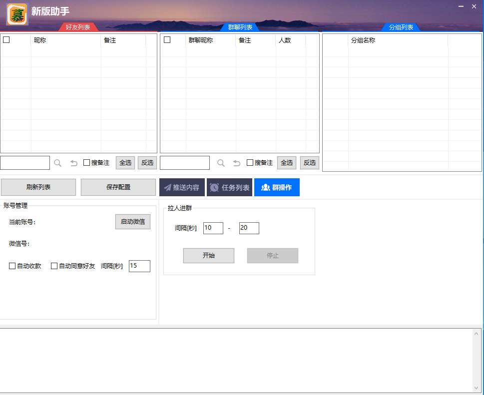Click the app logo in title bar
This screenshot has width=484, height=395.
point(17,14)
